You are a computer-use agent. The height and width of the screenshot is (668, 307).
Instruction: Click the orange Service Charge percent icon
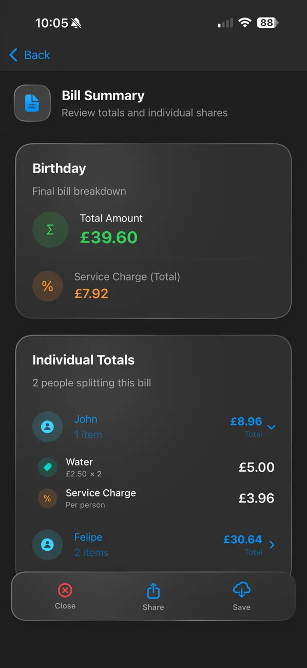(47, 286)
